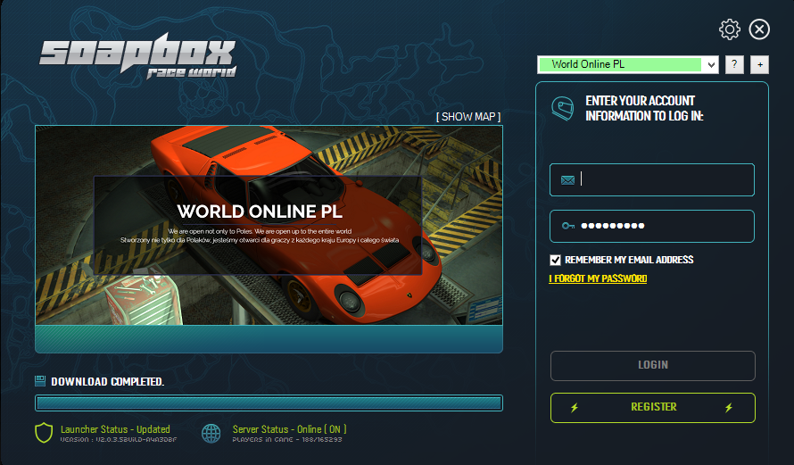Click the download progress bar
794x465 pixels.
pos(269,403)
